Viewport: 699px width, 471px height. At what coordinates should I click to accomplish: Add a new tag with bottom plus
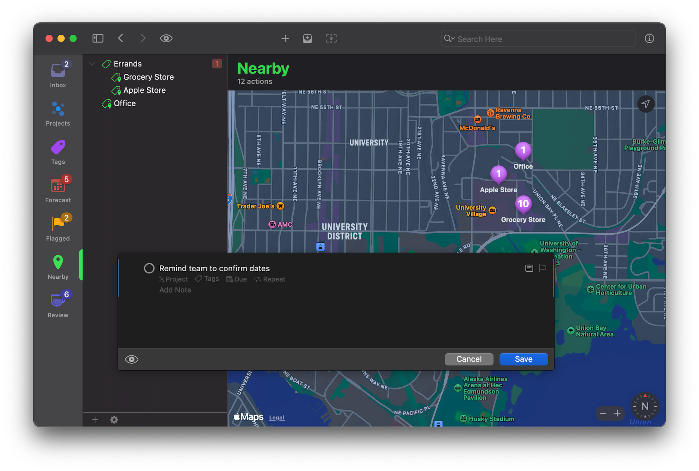[95, 420]
